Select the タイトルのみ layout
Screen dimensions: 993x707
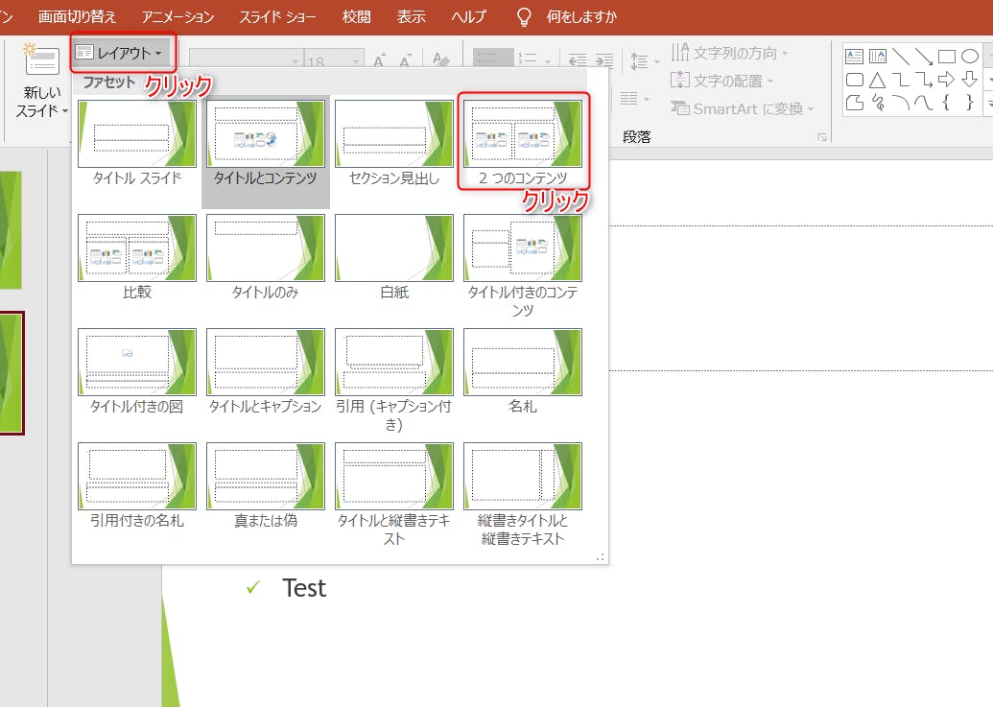tap(266, 247)
